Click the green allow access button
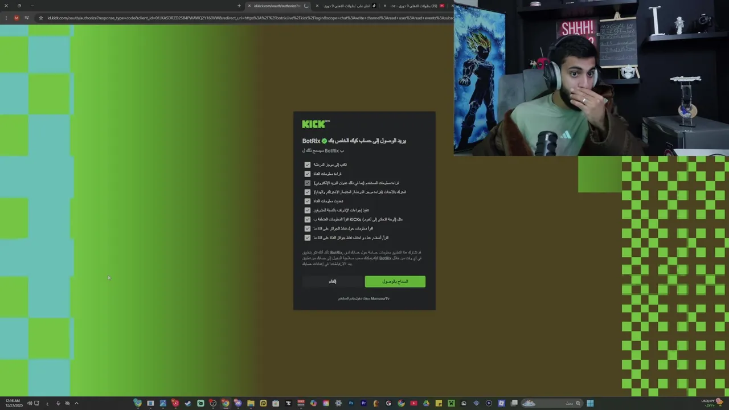 (x=395, y=281)
